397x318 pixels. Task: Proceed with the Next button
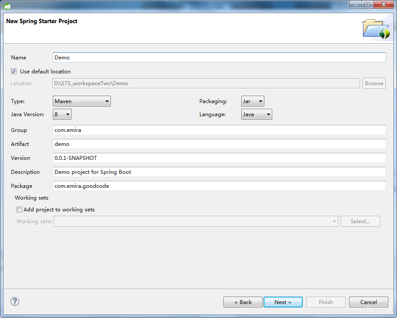click(x=283, y=302)
